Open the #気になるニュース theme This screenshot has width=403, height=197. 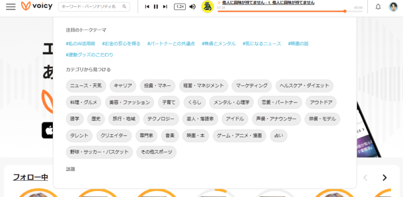[x=262, y=44]
